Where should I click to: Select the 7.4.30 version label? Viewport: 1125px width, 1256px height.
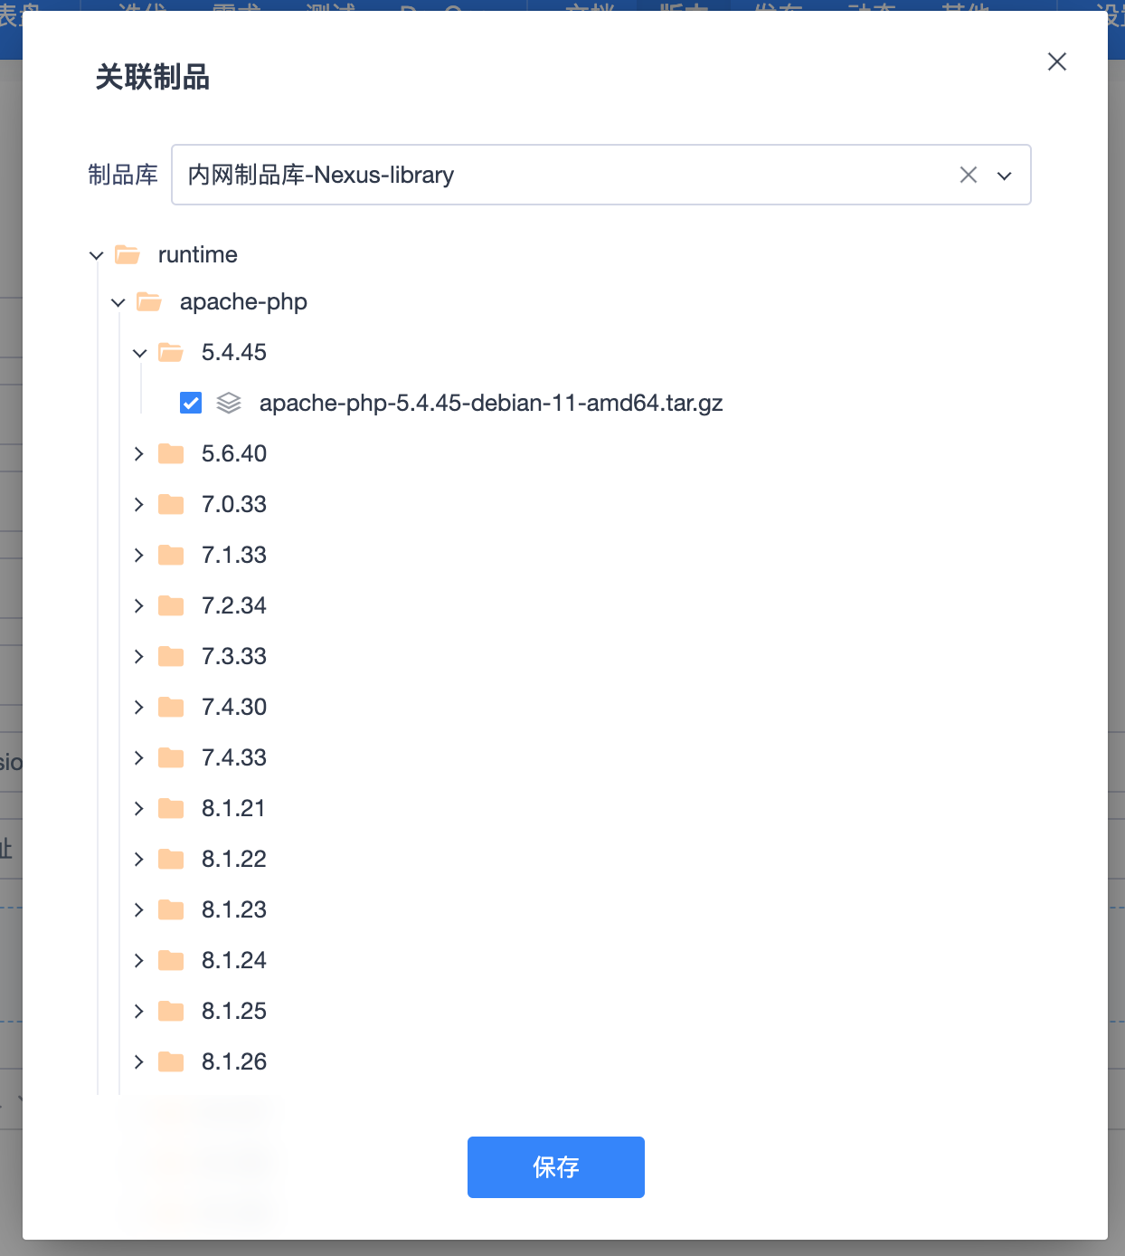[234, 707]
